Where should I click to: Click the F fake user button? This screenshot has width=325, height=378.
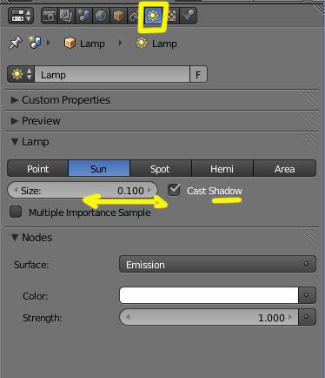click(x=198, y=75)
